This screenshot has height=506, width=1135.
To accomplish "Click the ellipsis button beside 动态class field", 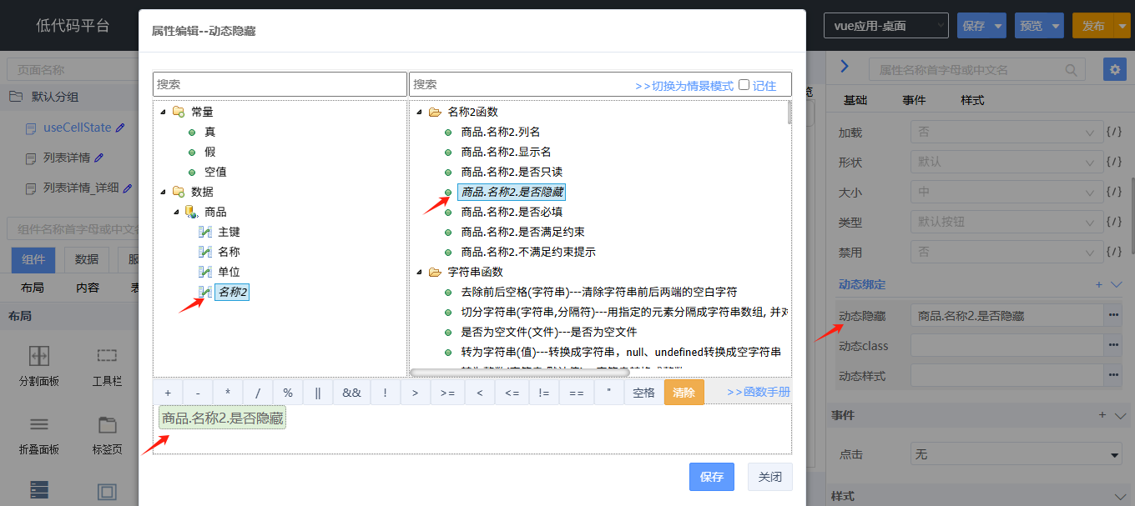I will coord(1113,345).
